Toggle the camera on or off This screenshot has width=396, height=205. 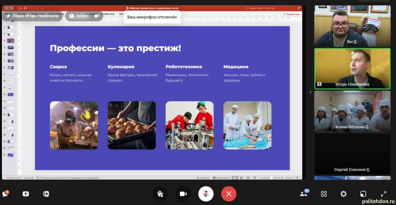(x=183, y=194)
